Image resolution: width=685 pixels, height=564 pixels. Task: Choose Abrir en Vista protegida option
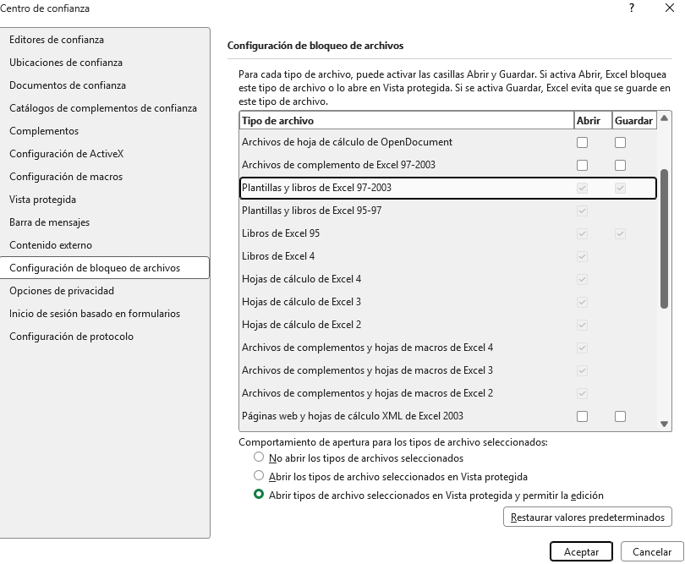point(259,476)
